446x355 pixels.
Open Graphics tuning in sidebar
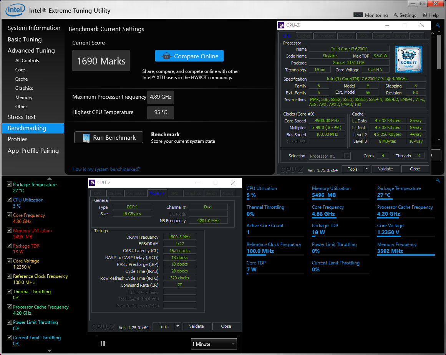click(x=24, y=88)
